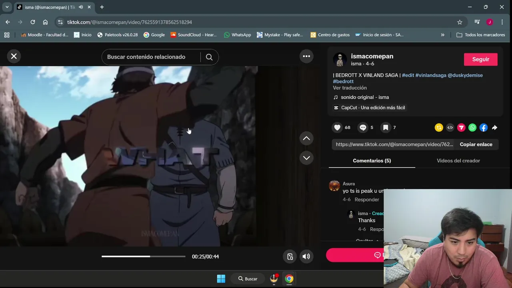The width and height of the screenshot is (512, 288).
Task: Reply to Asura's comment with Responder
Action: point(367,200)
